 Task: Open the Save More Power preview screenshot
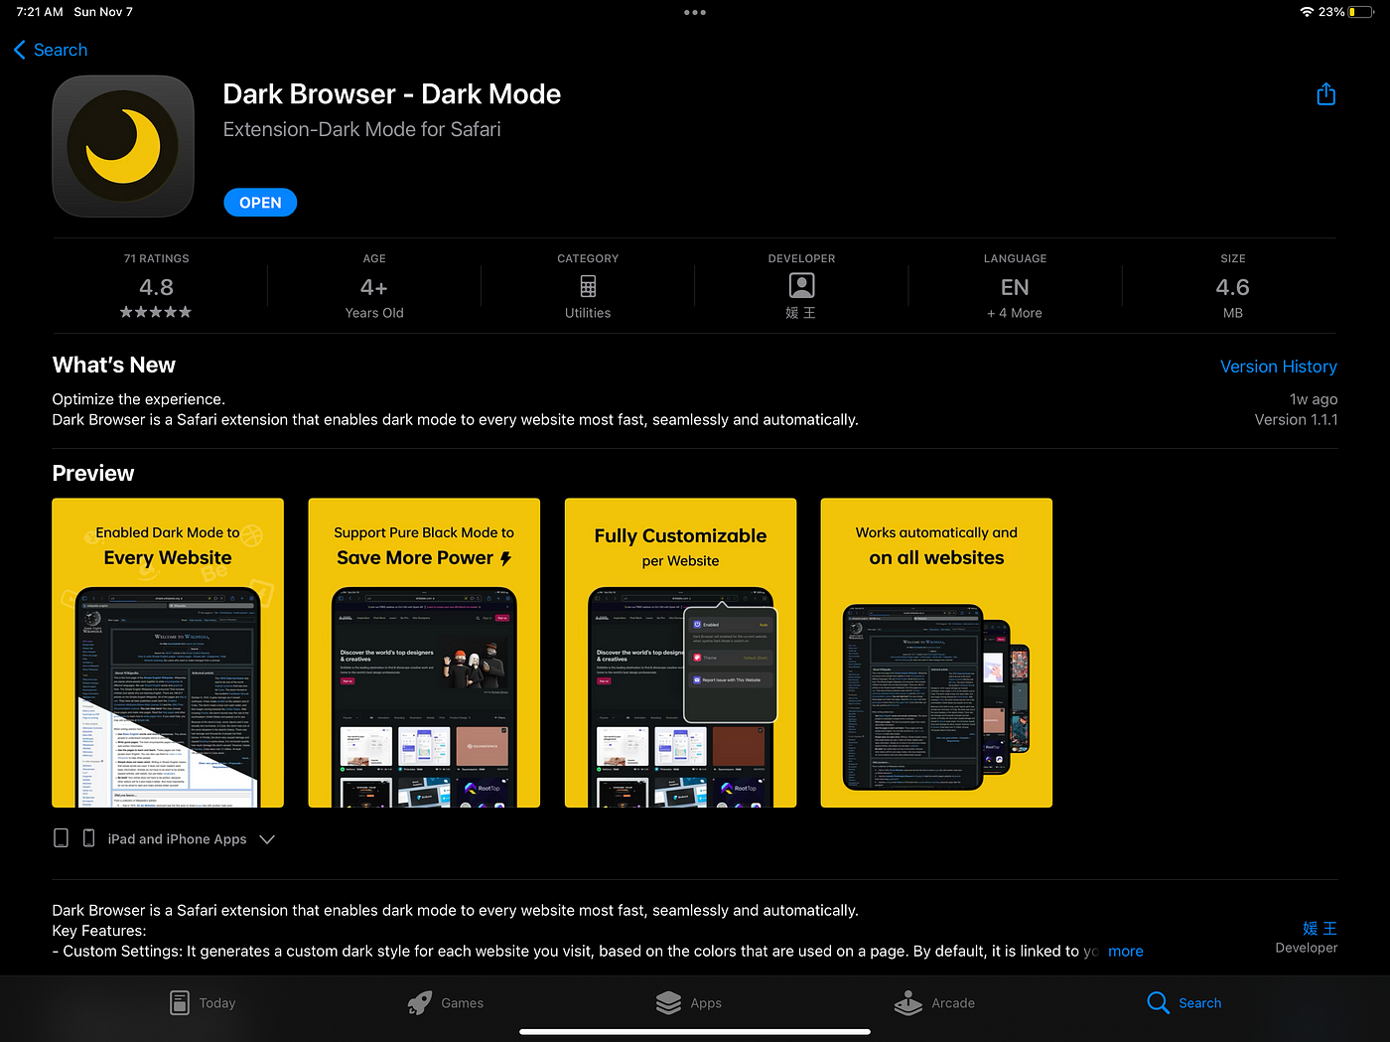pos(424,653)
